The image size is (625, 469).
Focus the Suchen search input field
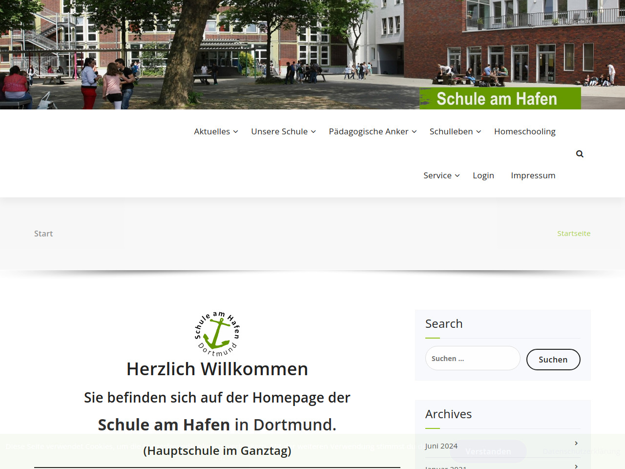[x=472, y=359]
